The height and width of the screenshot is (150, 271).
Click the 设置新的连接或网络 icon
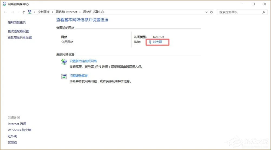64,62
